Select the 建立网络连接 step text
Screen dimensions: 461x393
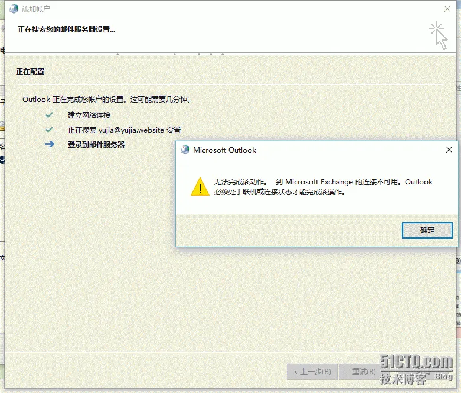click(89, 115)
